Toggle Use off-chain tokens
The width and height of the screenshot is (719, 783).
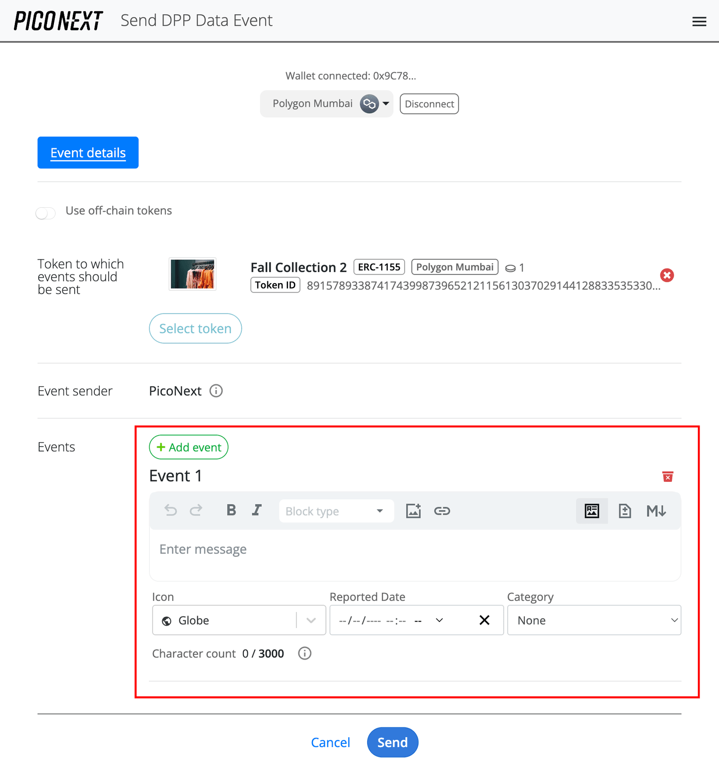pos(45,213)
